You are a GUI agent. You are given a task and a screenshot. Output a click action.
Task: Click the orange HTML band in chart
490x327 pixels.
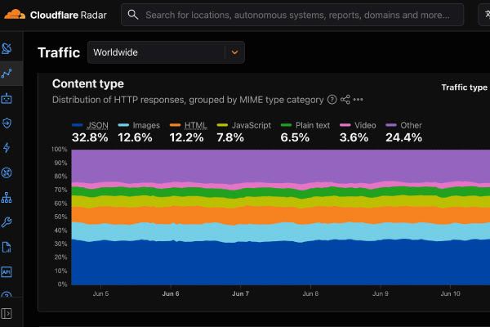281,215
